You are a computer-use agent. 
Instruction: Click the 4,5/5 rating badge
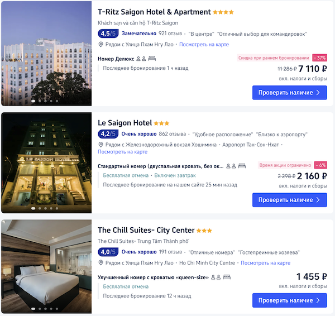pyautogui.click(x=107, y=33)
